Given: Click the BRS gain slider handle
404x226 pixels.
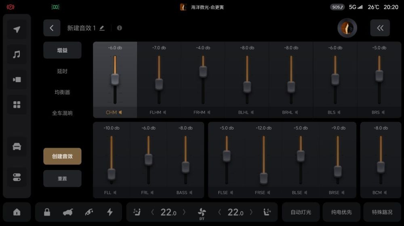Looking at the screenshot, I should click(x=379, y=76).
